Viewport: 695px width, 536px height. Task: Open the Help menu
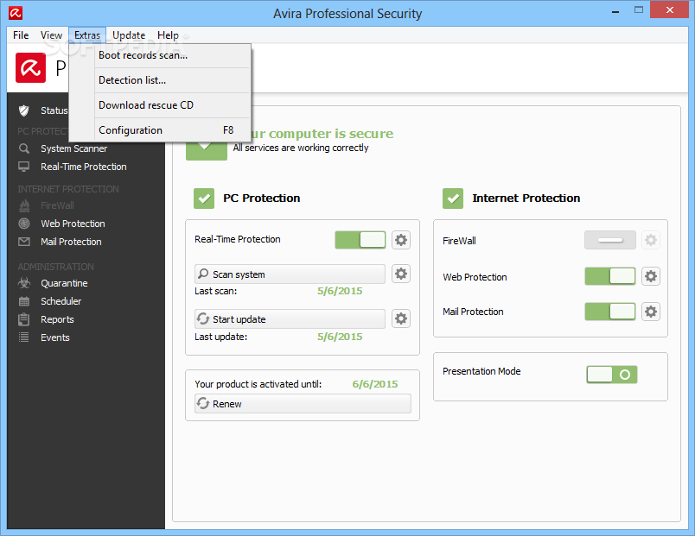coord(168,35)
